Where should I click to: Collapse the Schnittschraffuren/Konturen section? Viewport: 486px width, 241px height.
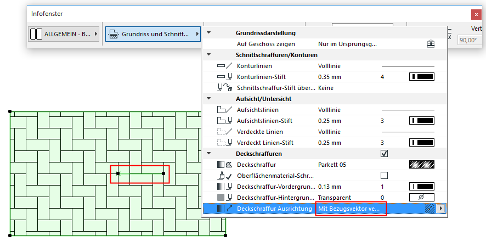[x=208, y=54]
